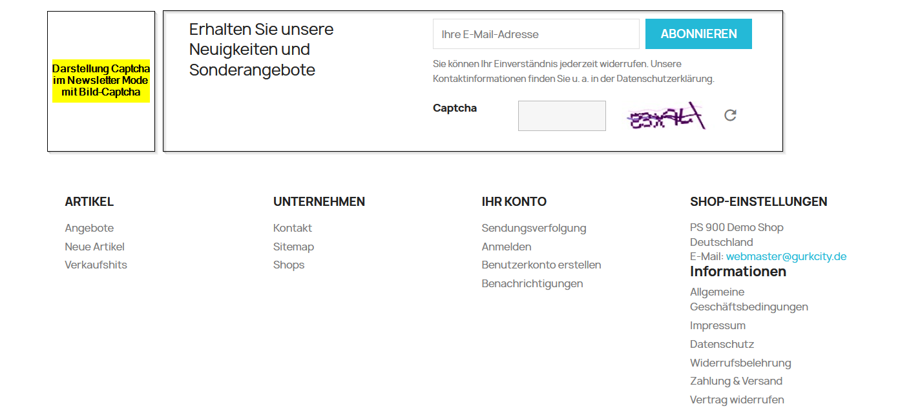Open Sendungsverfolgung tracking link
900x415 pixels.
(534, 228)
